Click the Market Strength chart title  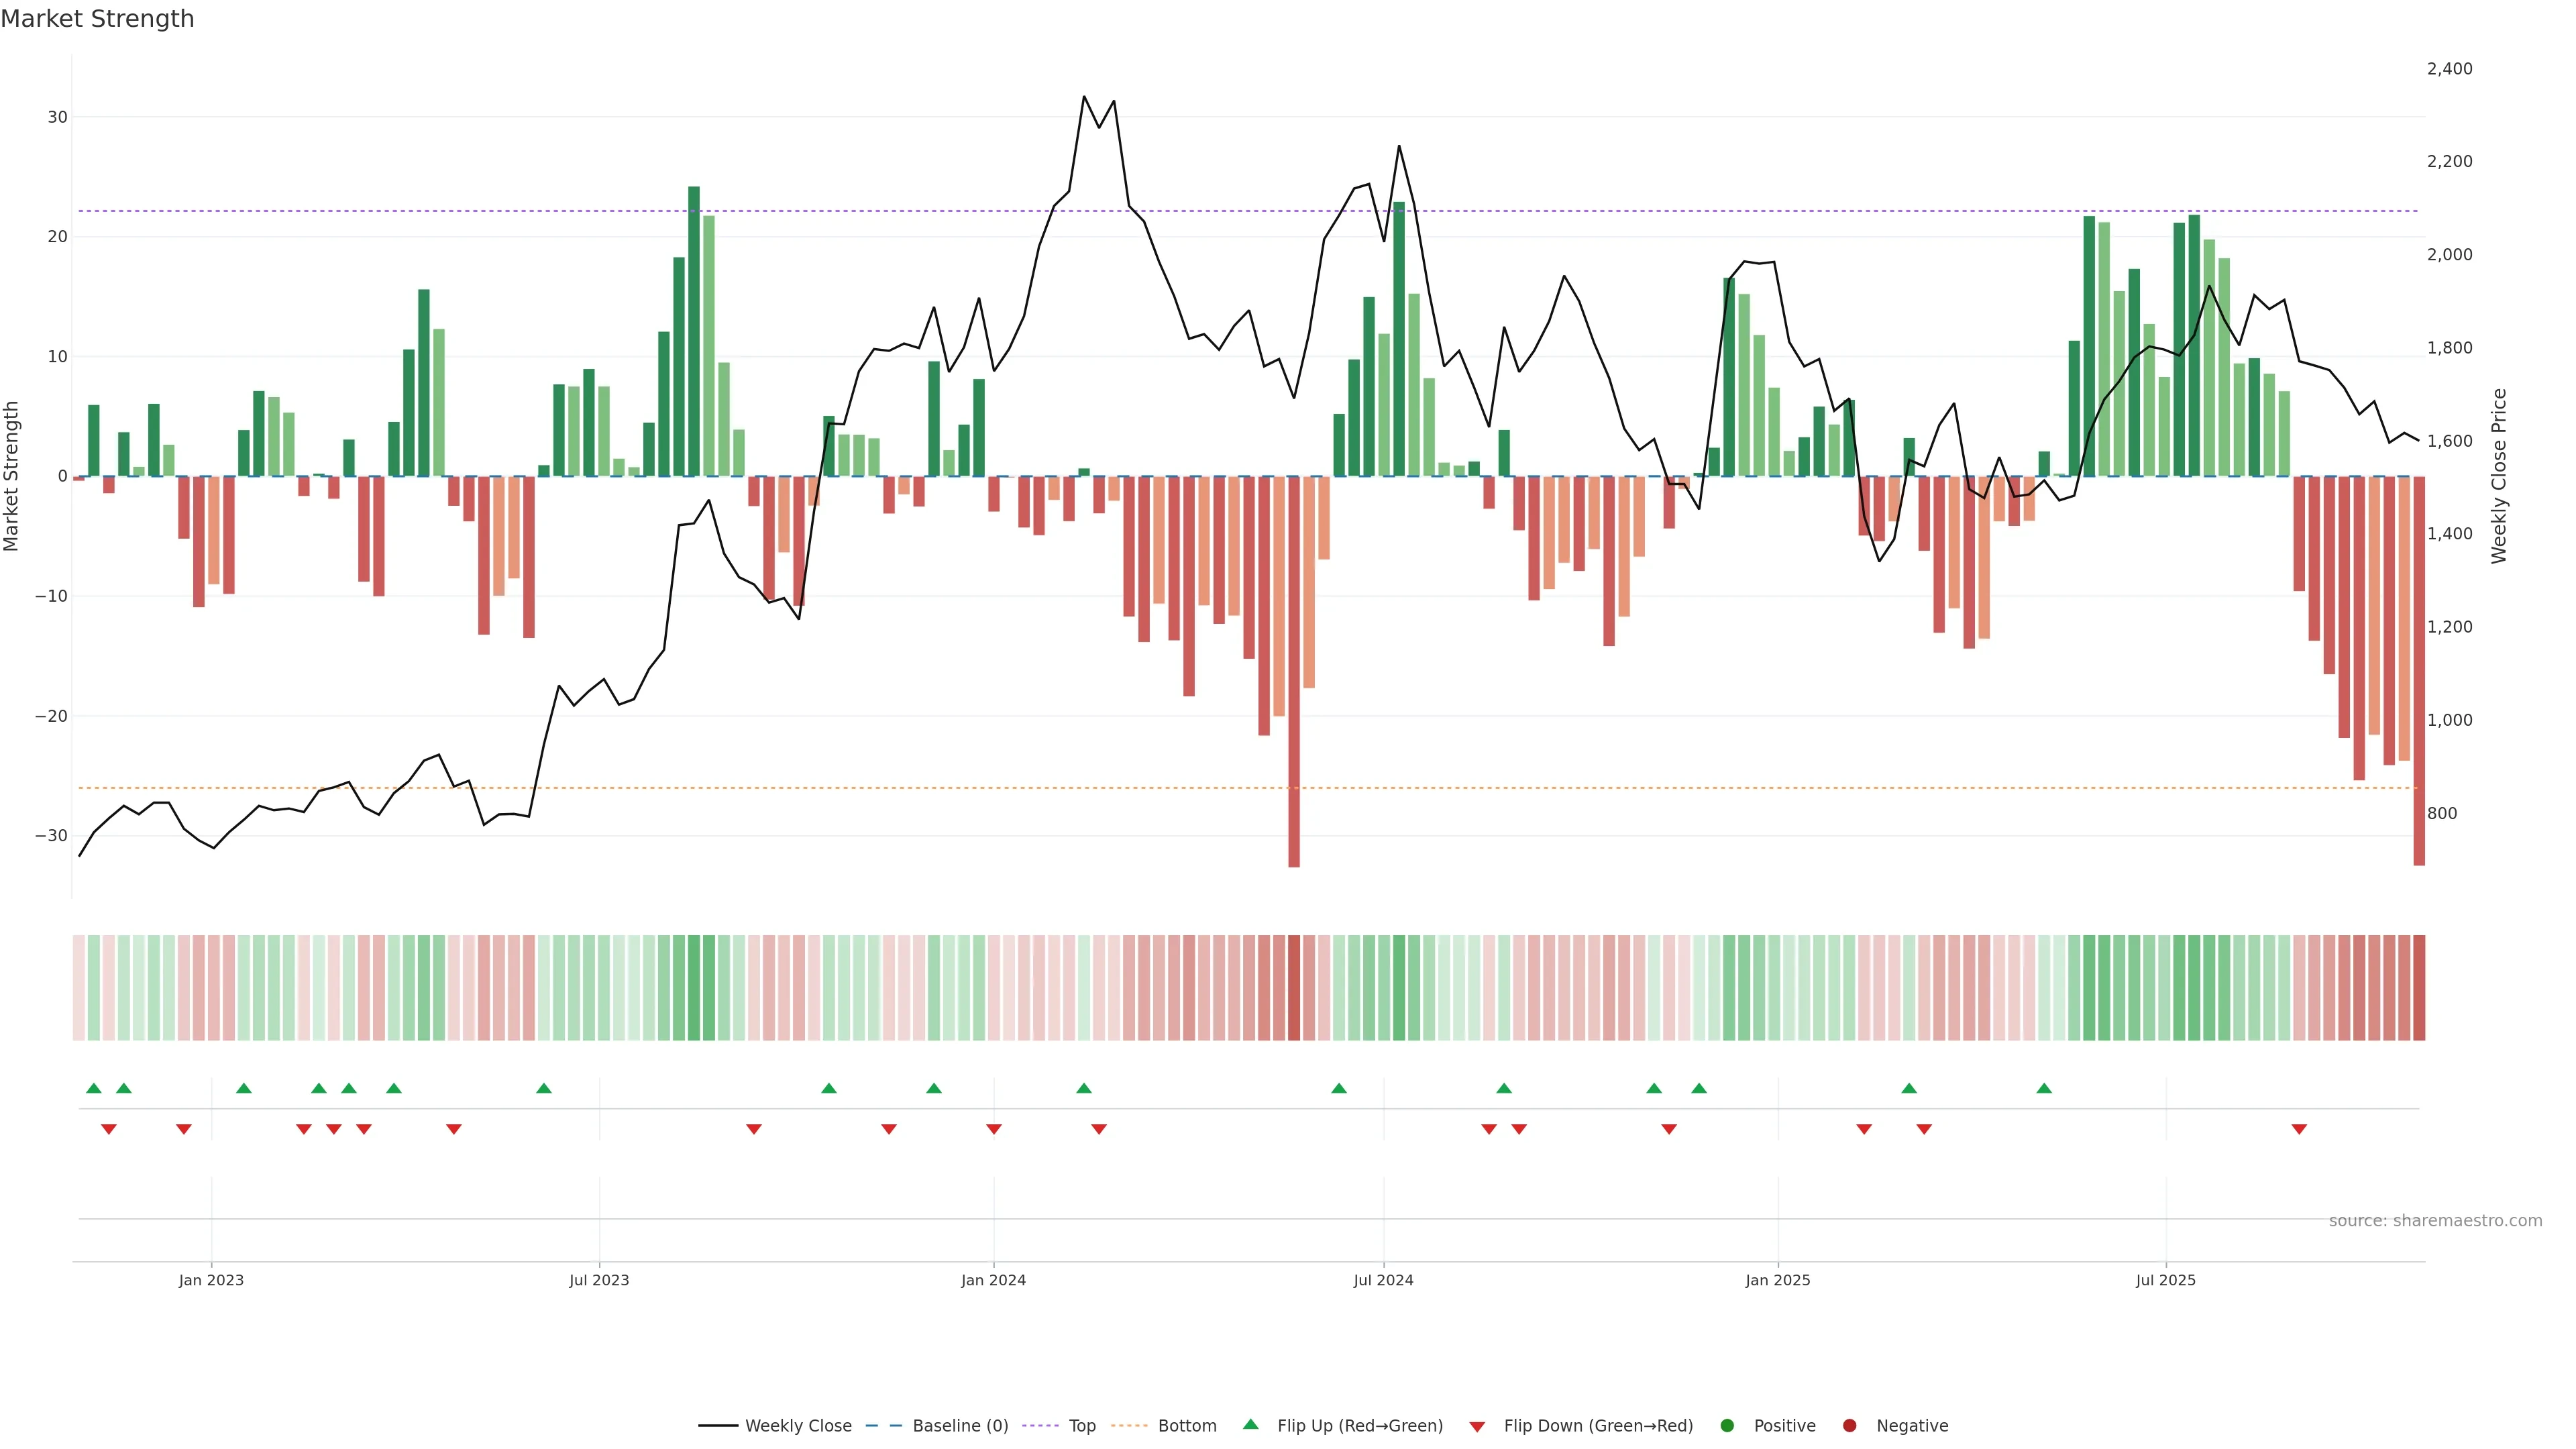[97, 19]
